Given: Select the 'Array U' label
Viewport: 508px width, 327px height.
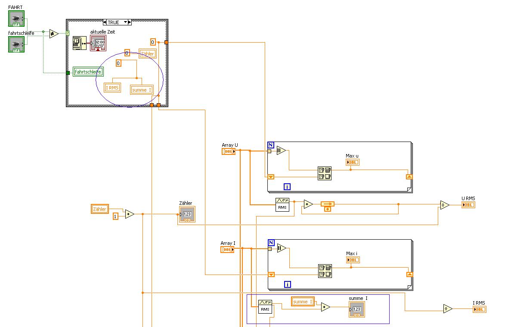Looking at the screenshot, I should pyautogui.click(x=230, y=145).
